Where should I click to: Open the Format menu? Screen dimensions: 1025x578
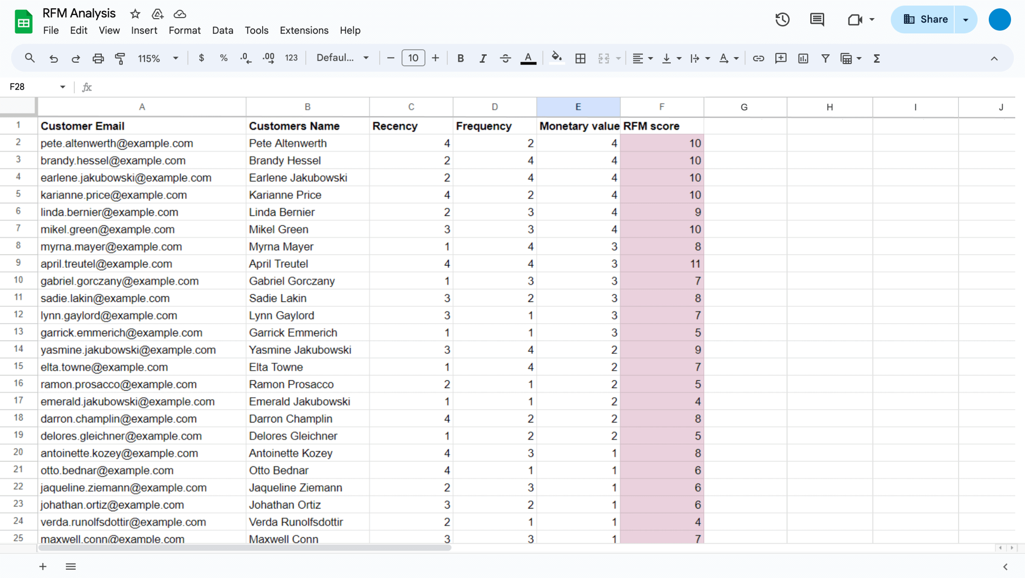tap(185, 30)
